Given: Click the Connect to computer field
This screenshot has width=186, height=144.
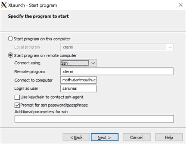Looking at the screenshot, I should coord(79,80).
